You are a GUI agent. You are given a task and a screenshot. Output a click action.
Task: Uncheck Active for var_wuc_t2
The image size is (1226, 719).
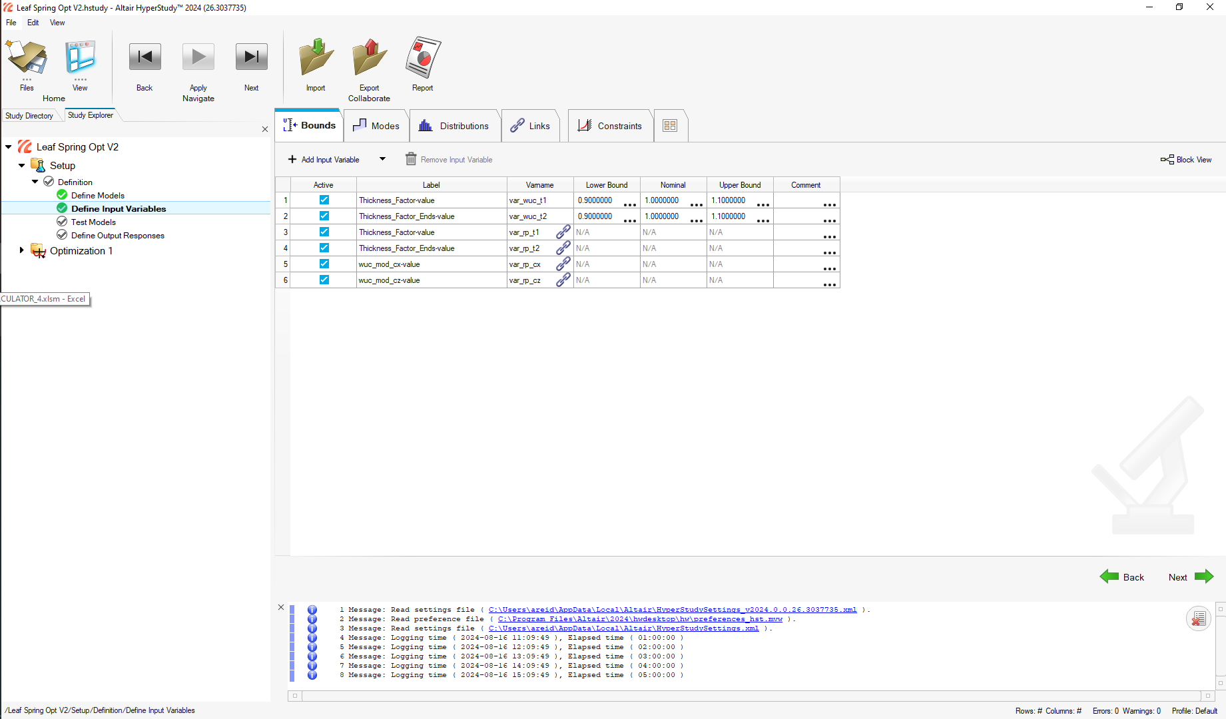(324, 216)
